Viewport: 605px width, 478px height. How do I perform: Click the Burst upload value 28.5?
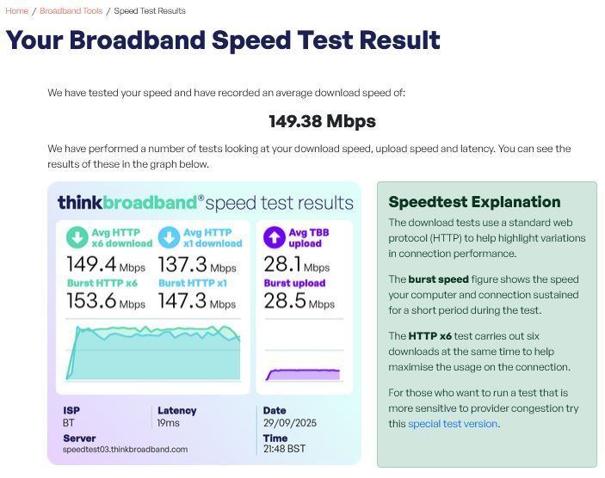coord(285,301)
